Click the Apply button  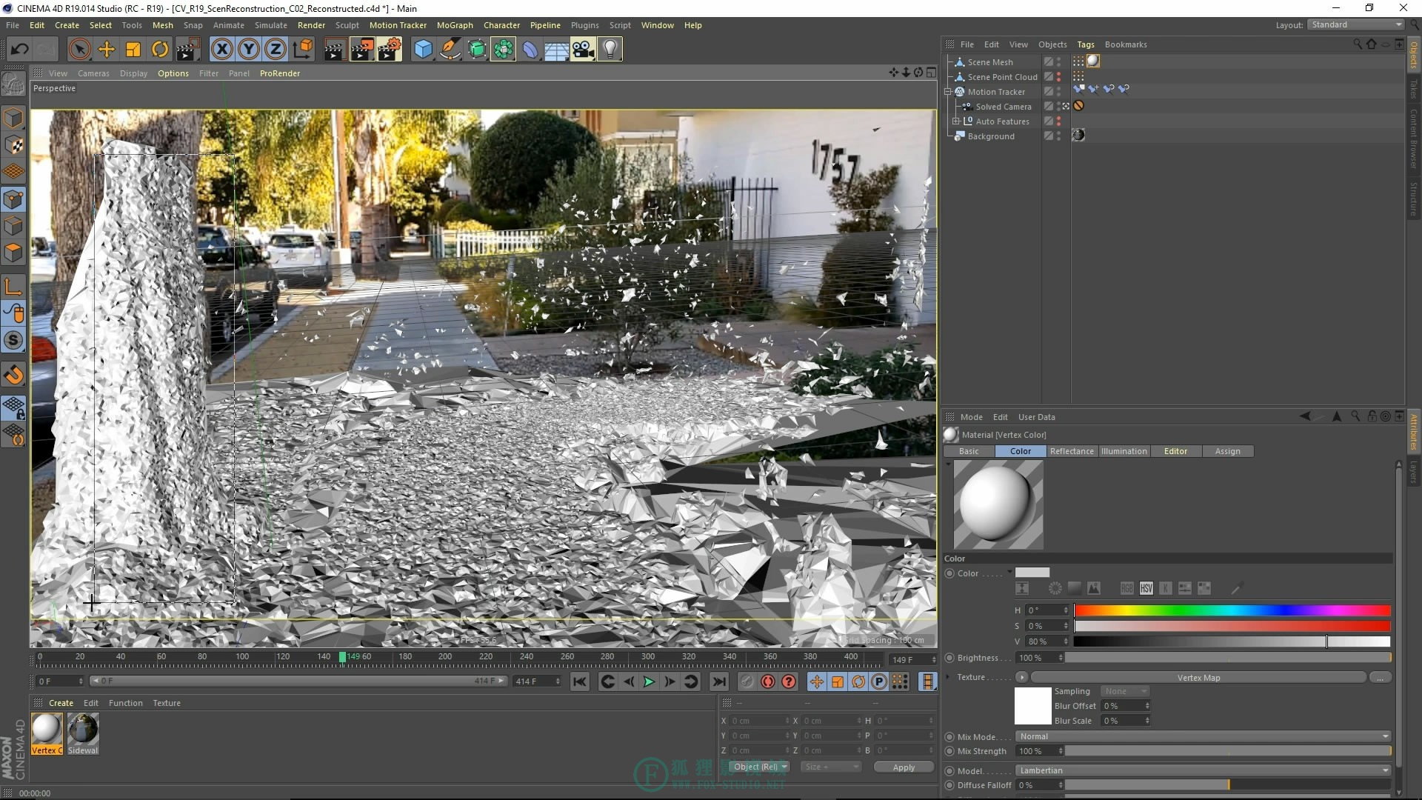[904, 767]
